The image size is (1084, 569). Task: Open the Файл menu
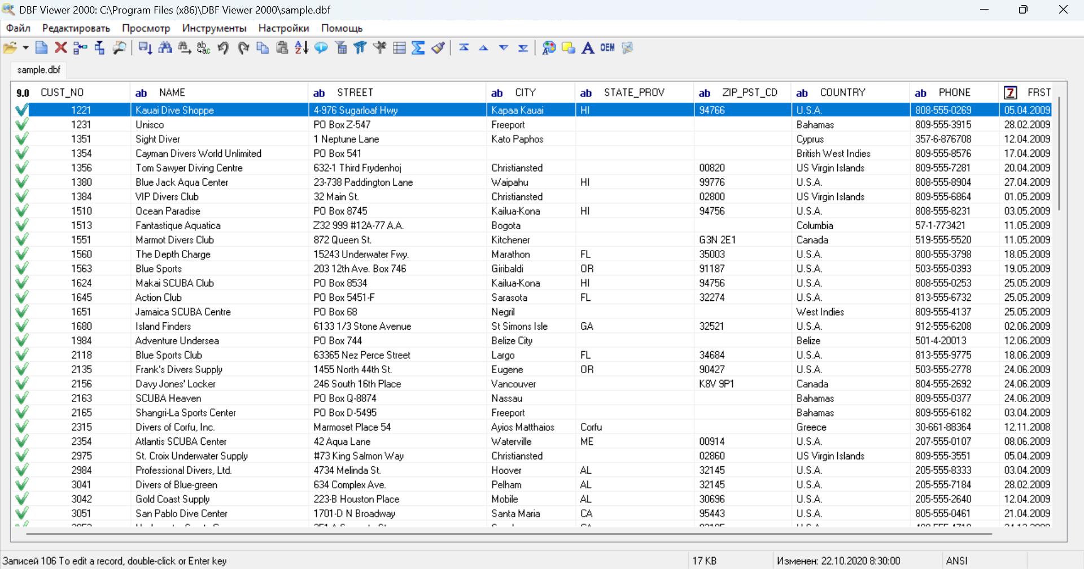point(18,28)
